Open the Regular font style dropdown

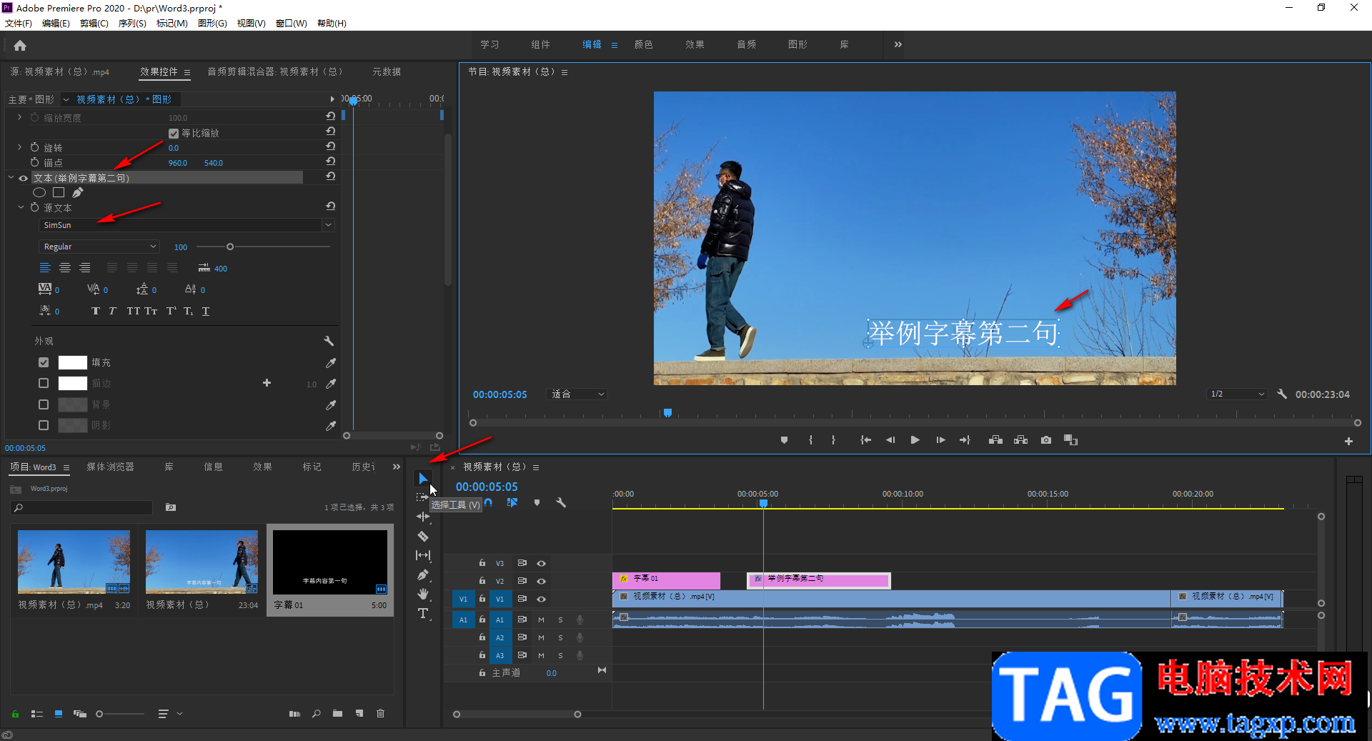pyautogui.click(x=99, y=247)
